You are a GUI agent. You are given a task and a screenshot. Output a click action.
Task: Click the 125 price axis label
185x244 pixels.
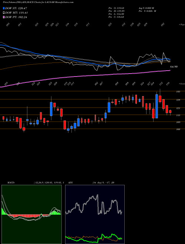(x=178, y=100)
